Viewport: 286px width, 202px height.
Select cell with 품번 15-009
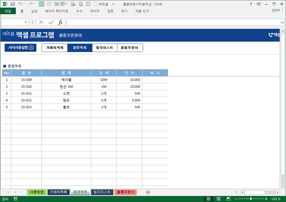click(x=26, y=80)
